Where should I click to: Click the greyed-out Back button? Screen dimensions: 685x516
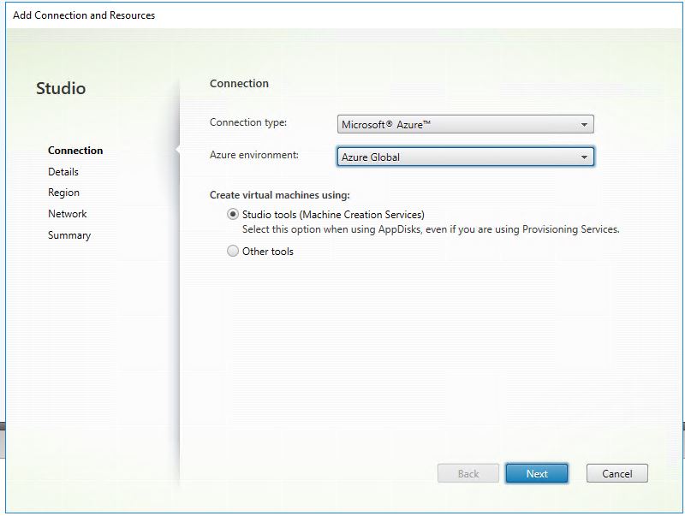(x=468, y=473)
